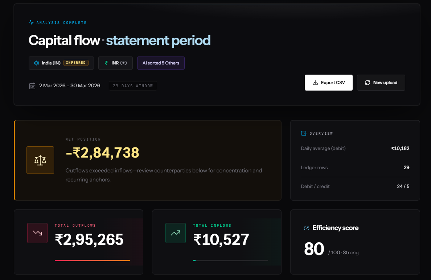
Task: Click the download icon on Export CSV
Action: point(315,83)
